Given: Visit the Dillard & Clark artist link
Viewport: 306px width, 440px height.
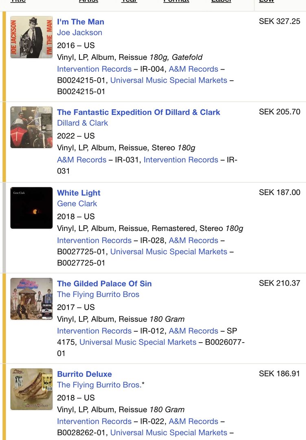Looking at the screenshot, I should click(x=82, y=123).
